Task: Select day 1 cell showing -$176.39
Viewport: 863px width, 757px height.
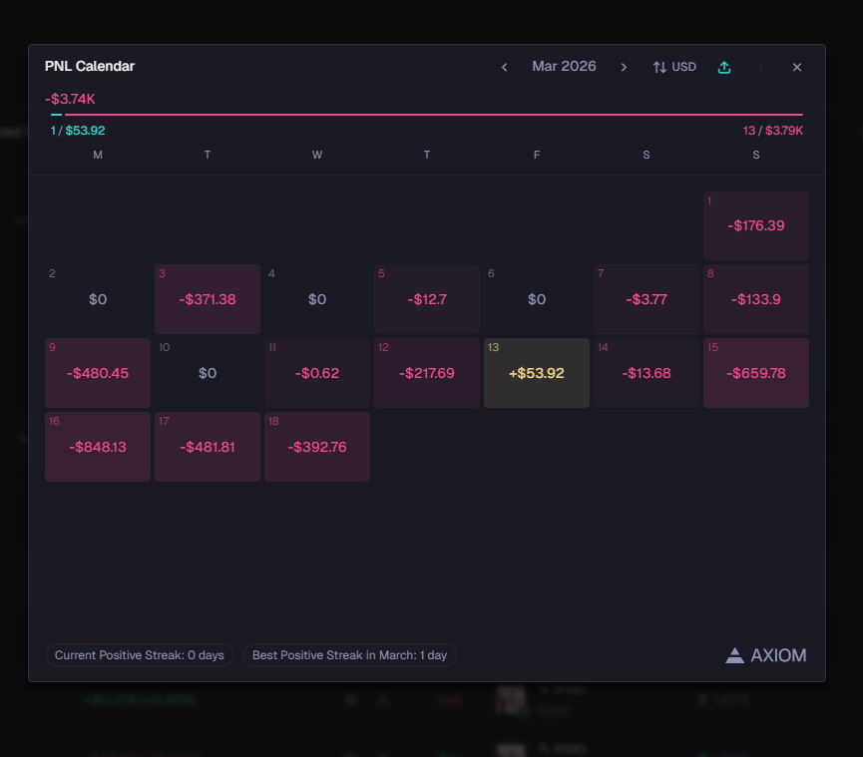Action: point(755,225)
